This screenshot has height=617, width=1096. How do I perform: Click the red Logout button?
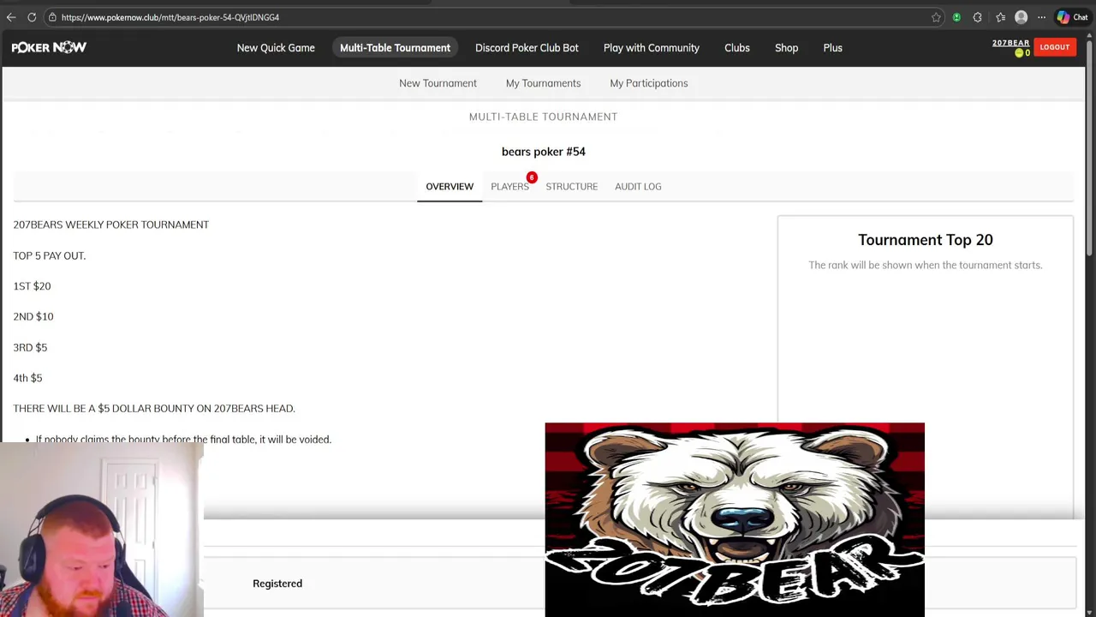point(1054,47)
